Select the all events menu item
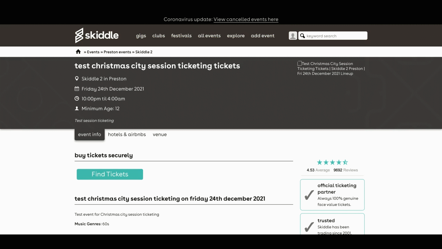This screenshot has height=249, width=442. [209, 36]
